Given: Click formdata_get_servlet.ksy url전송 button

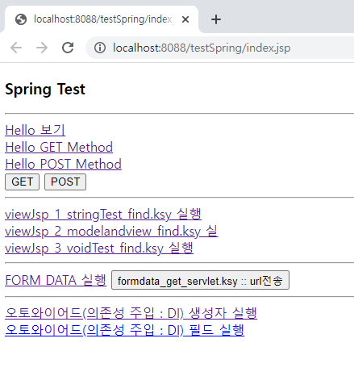Looking at the screenshot, I should [200, 280].
